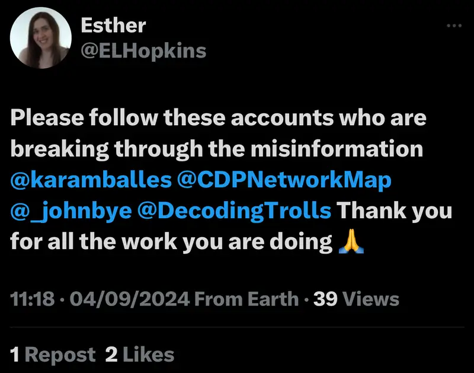Viewport: 474px width, 373px height.
Task: Open the @karamballes mention
Action: tap(91, 180)
